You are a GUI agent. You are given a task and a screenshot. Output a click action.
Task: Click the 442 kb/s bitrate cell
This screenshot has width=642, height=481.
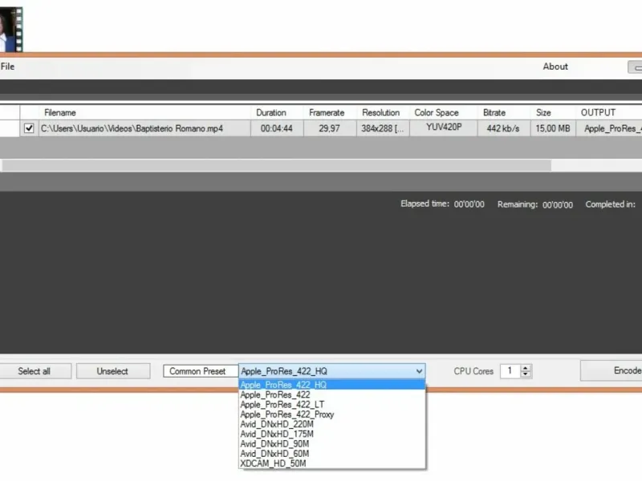(x=504, y=128)
